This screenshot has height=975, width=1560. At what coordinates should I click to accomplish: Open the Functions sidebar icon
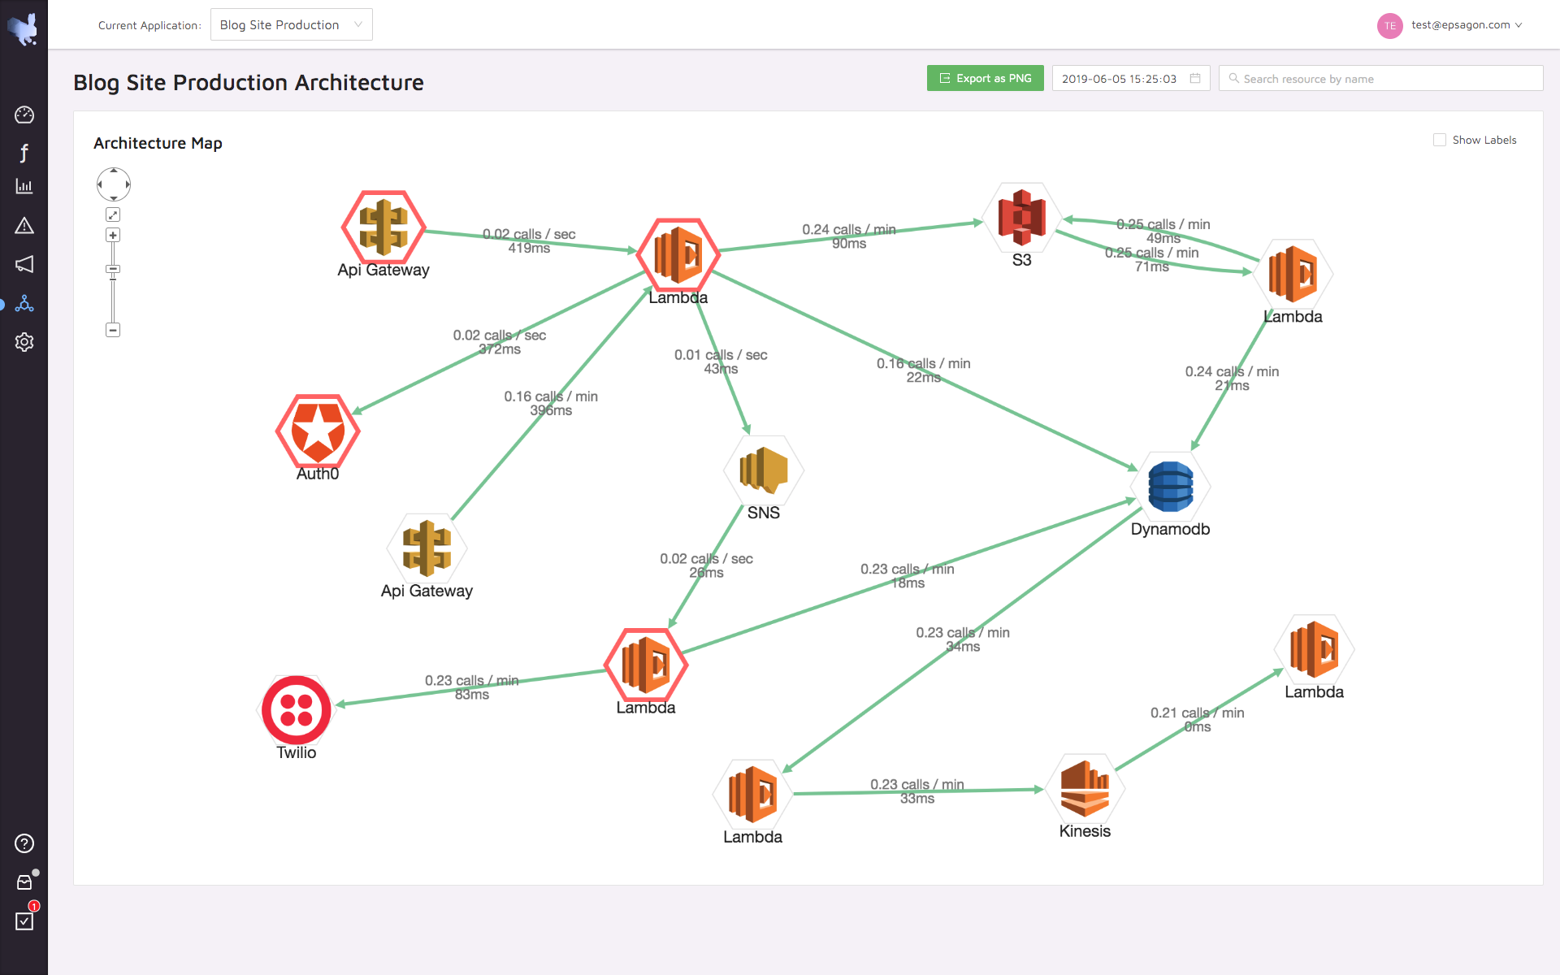coord(24,153)
